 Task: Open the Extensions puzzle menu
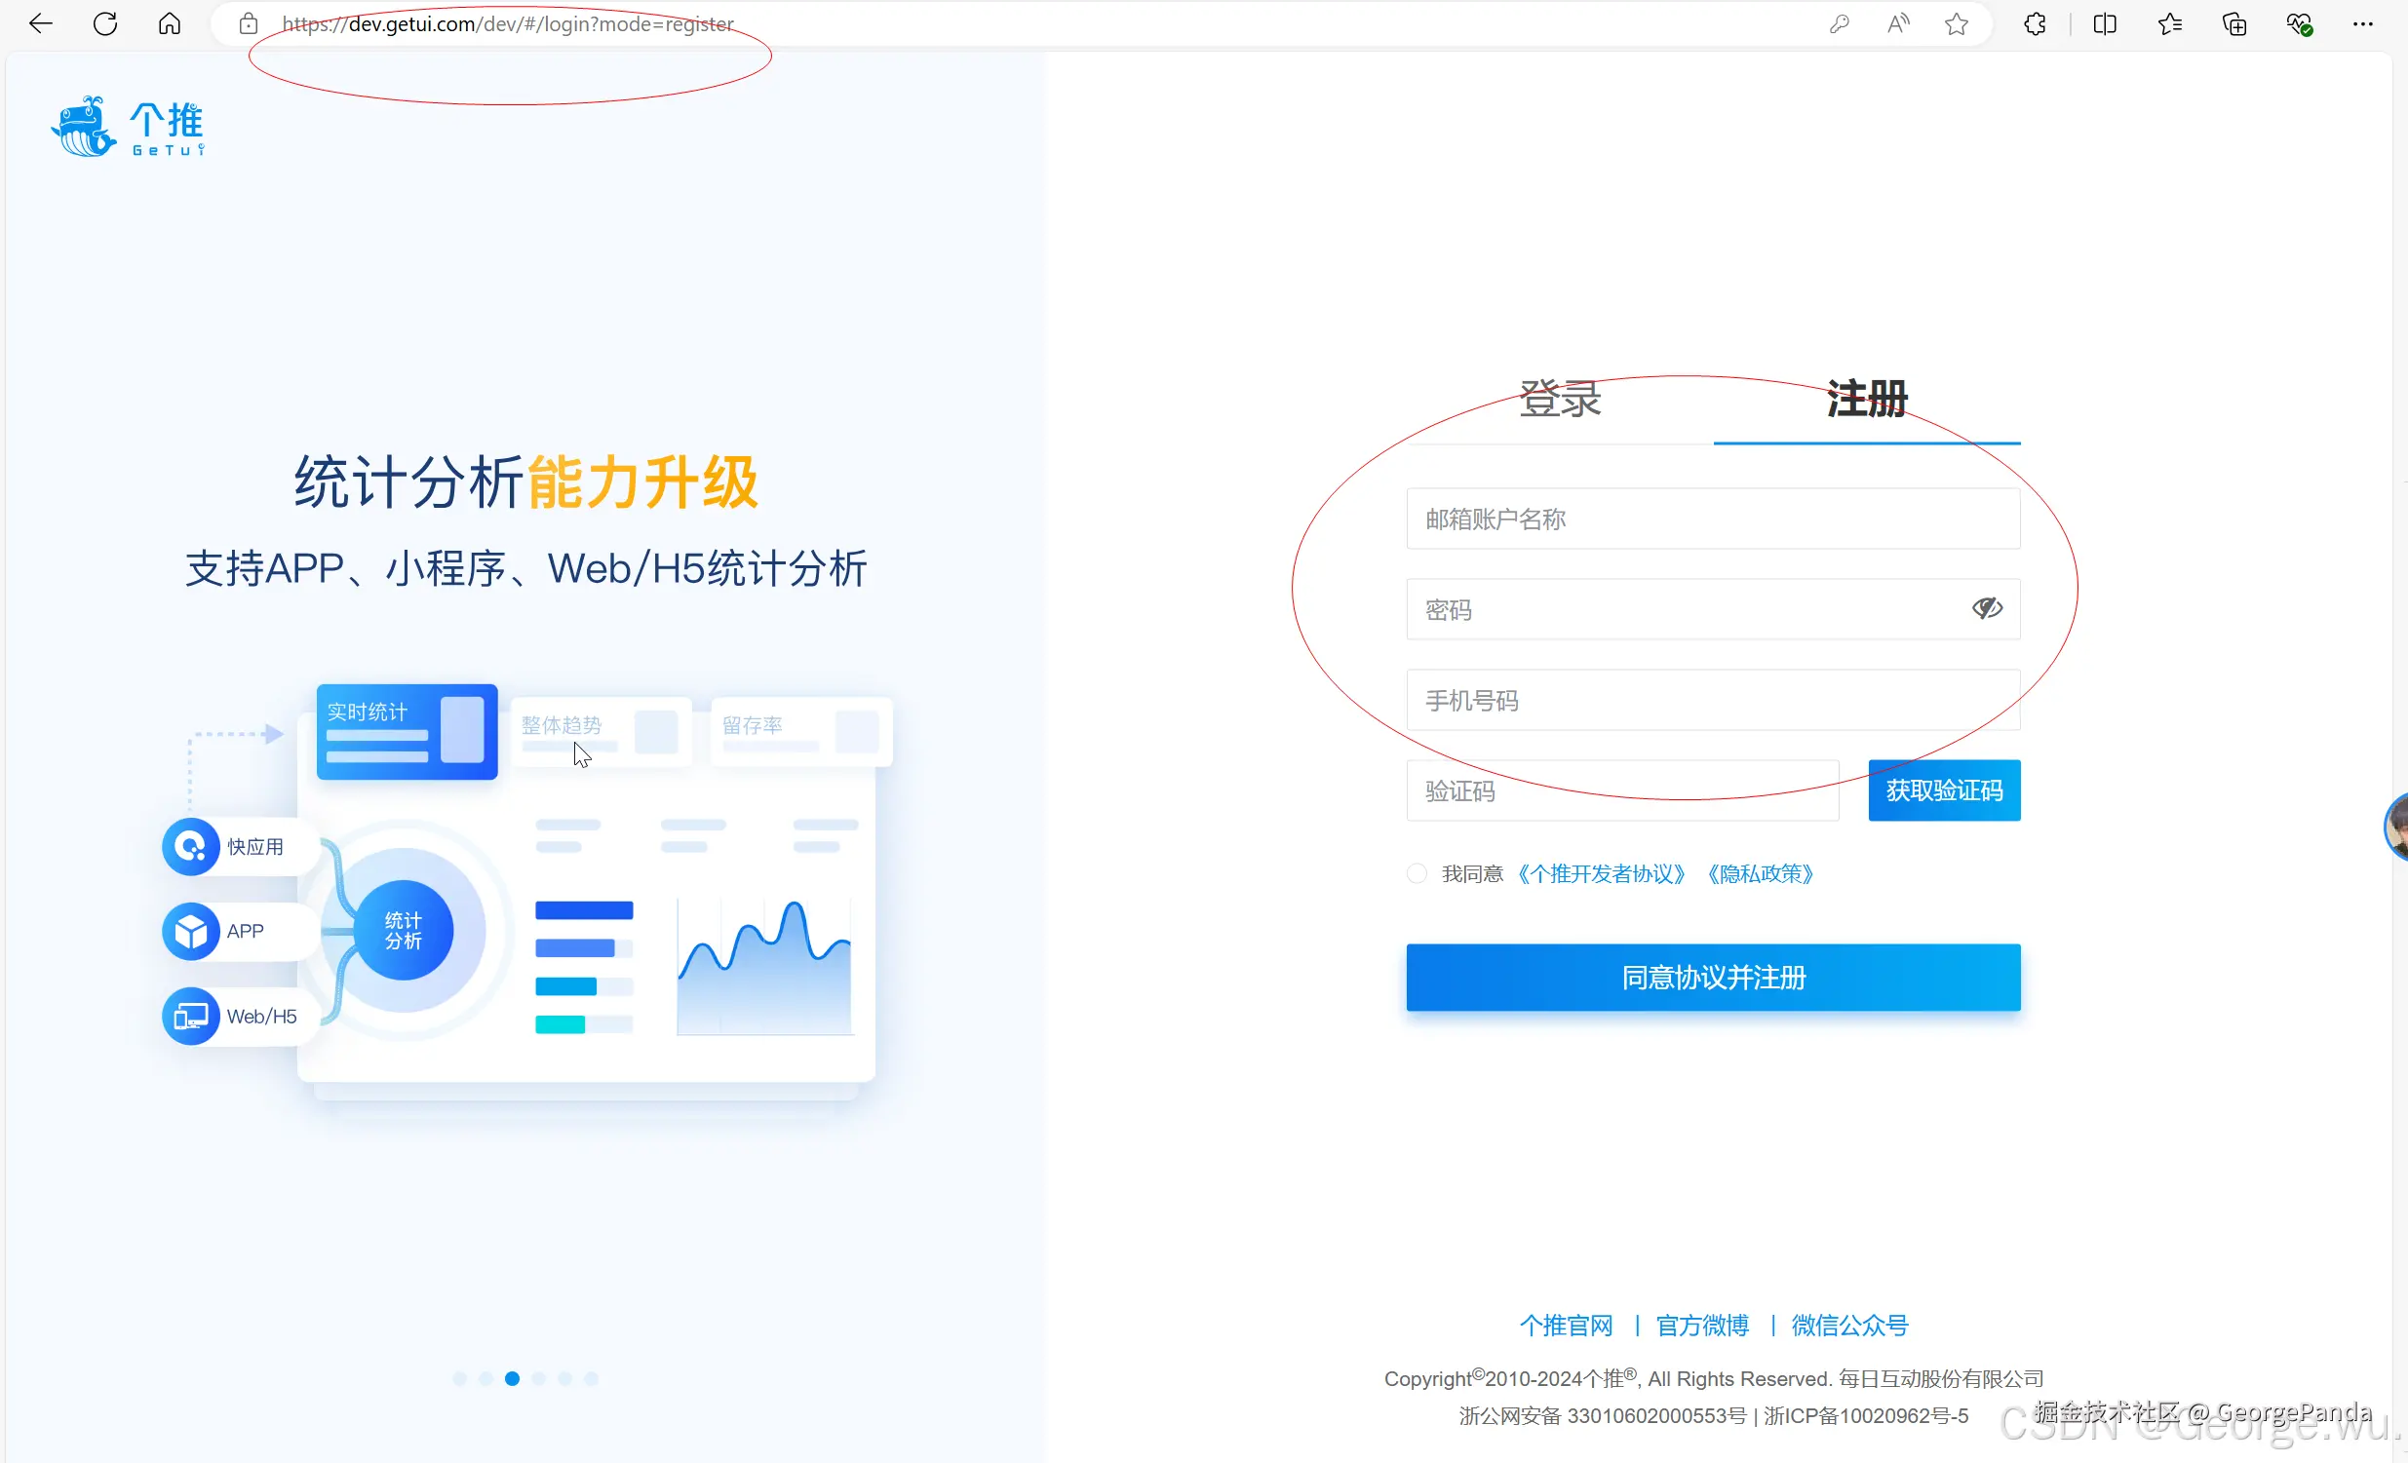point(2036,23)
